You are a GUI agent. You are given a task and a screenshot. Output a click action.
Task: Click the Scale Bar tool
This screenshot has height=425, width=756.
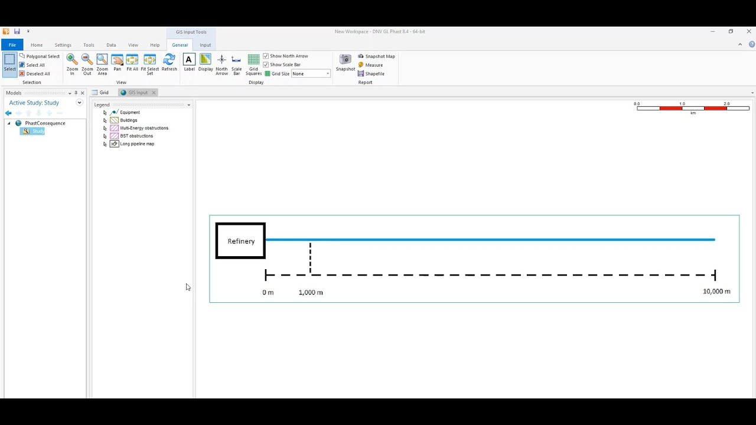click(x=236, y=64)
